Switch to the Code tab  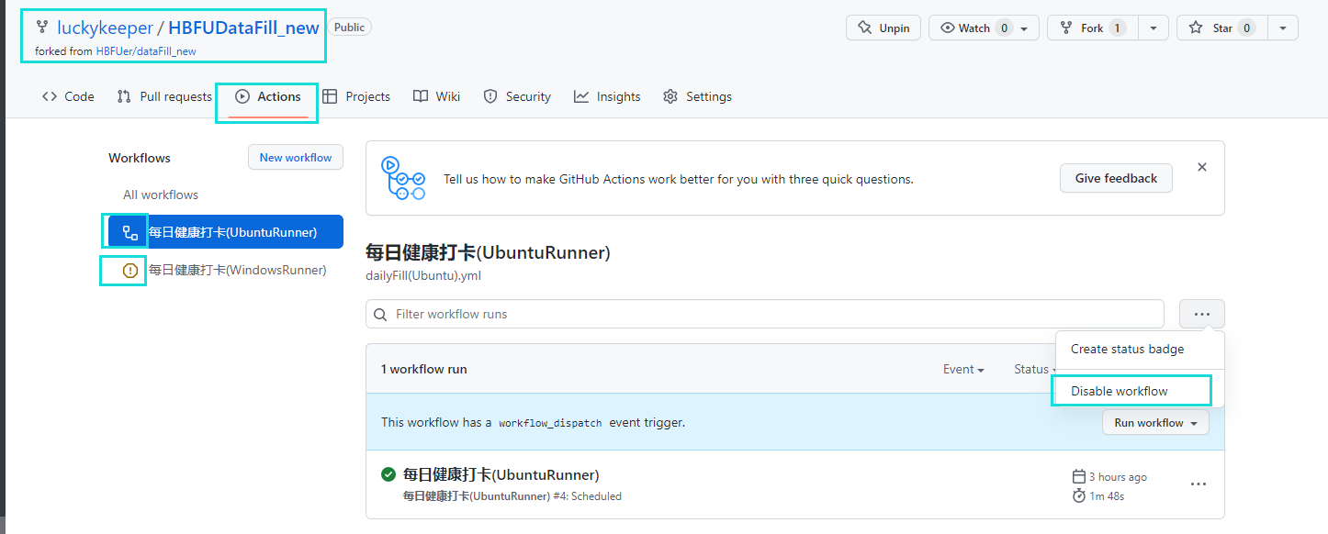tap(68, 96)
